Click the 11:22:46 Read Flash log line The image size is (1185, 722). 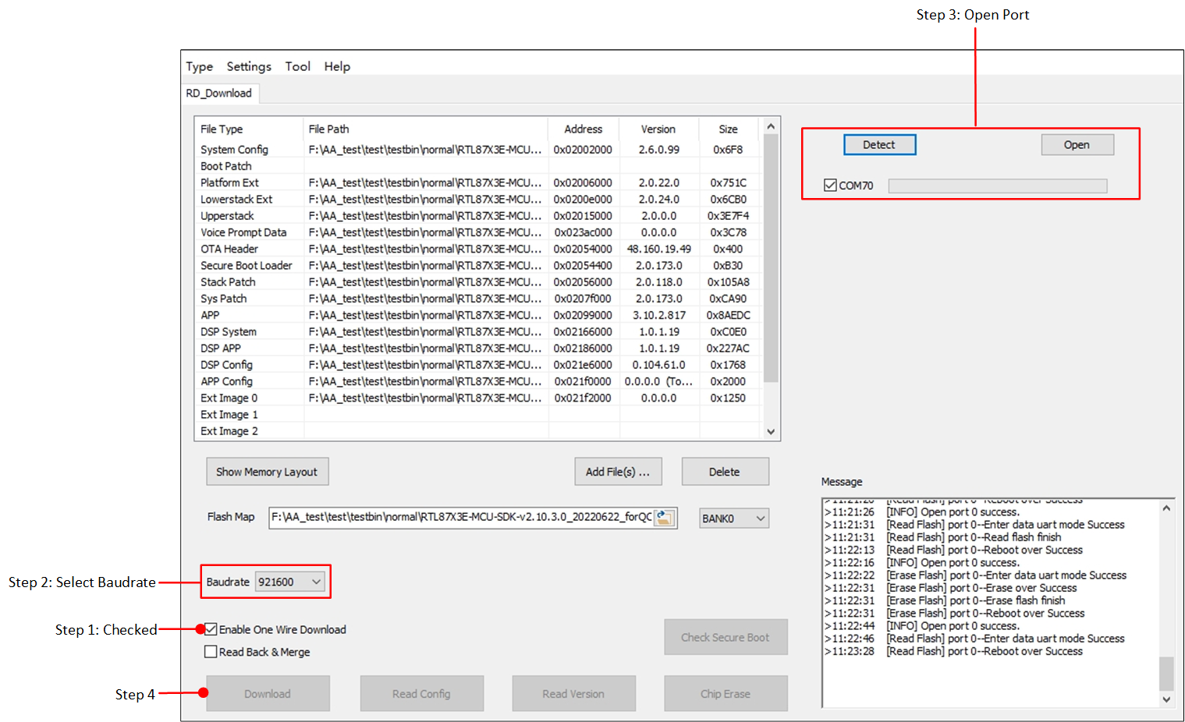[x=974, y=639]
